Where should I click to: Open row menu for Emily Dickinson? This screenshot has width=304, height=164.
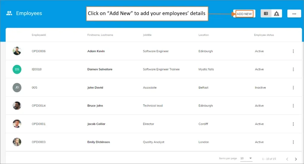click(293, 142)
